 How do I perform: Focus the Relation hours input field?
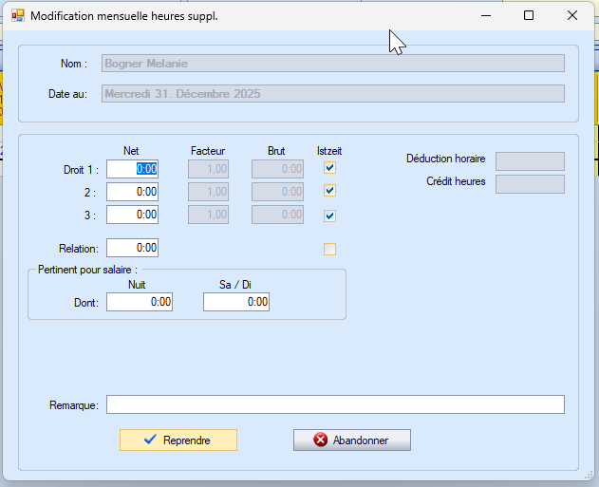(133, 248)
